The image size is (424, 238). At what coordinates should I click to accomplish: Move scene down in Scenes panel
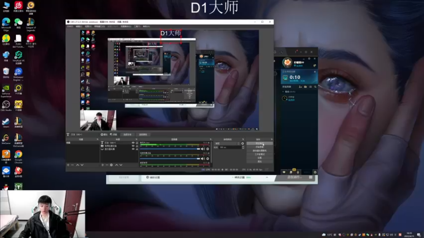point(82,165)
